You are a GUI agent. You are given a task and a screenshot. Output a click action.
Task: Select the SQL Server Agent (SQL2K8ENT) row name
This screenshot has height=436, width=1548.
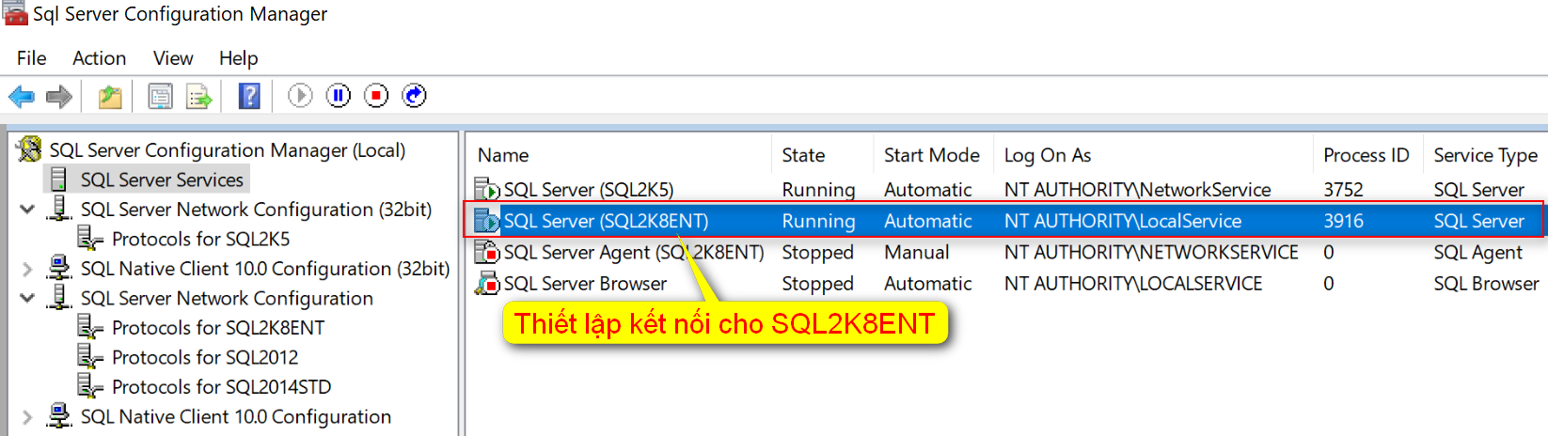[x=634, y=252]
